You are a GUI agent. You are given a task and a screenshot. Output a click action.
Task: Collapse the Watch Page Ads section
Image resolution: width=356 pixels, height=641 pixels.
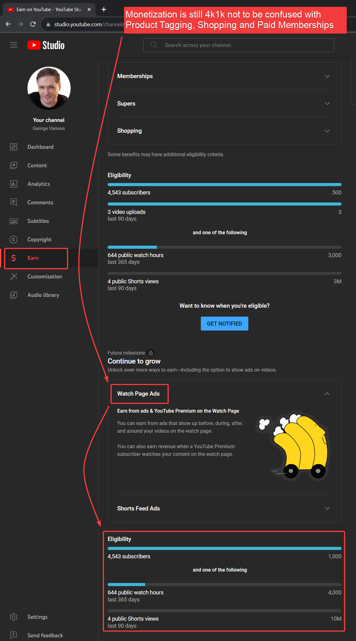pyautogui.click(x=327, y=394)
